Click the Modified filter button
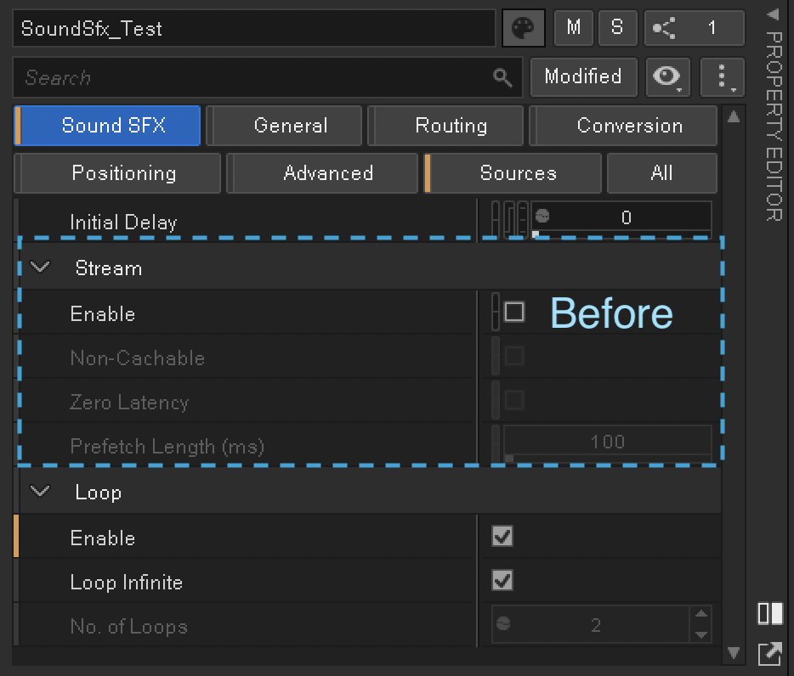794x676 pixels. coord(583,77)
